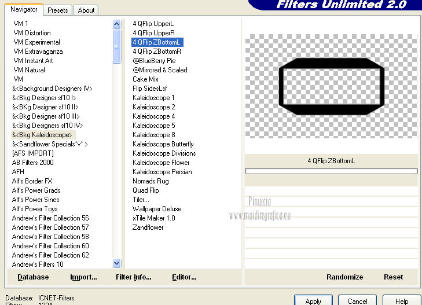Screen dimensions: 422x305
Task: Choose Cake Mix filter
Action: pos(145,79)
